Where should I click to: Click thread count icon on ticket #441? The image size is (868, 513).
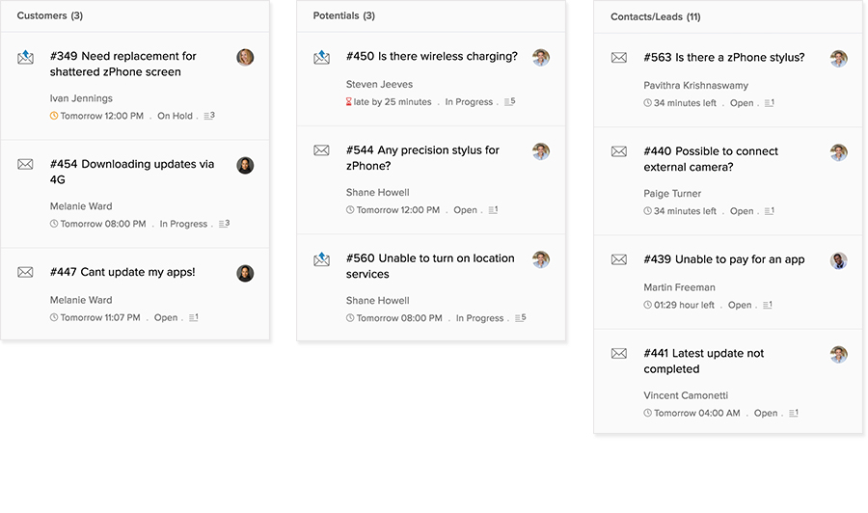point(794,413)
